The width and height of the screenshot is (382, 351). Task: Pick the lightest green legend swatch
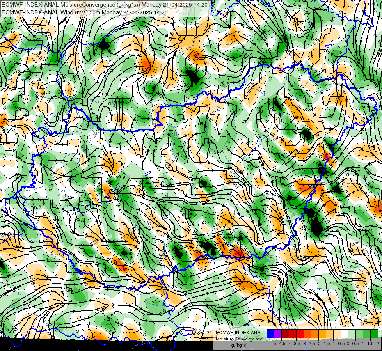pyautogui.click(x=352, y=334)
